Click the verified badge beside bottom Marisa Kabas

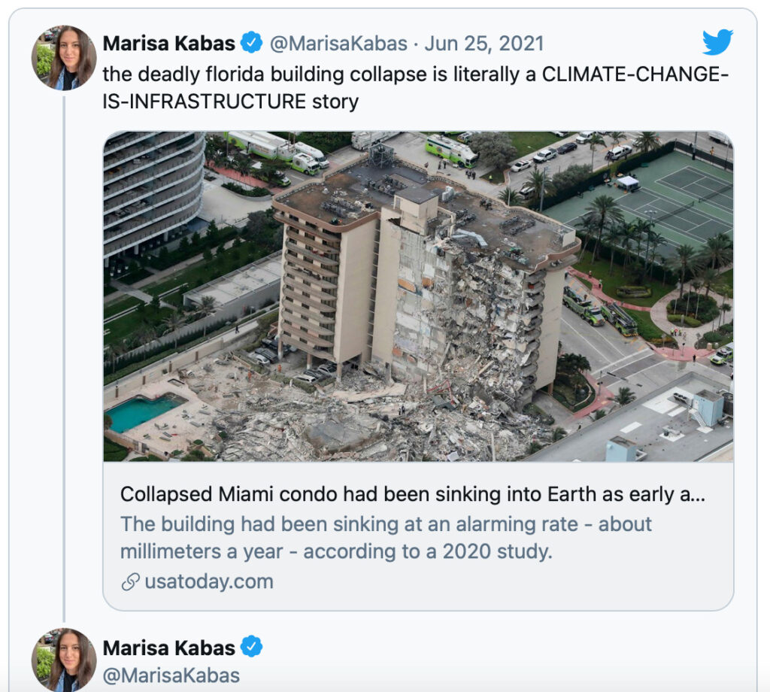click(x=251, y=647)
